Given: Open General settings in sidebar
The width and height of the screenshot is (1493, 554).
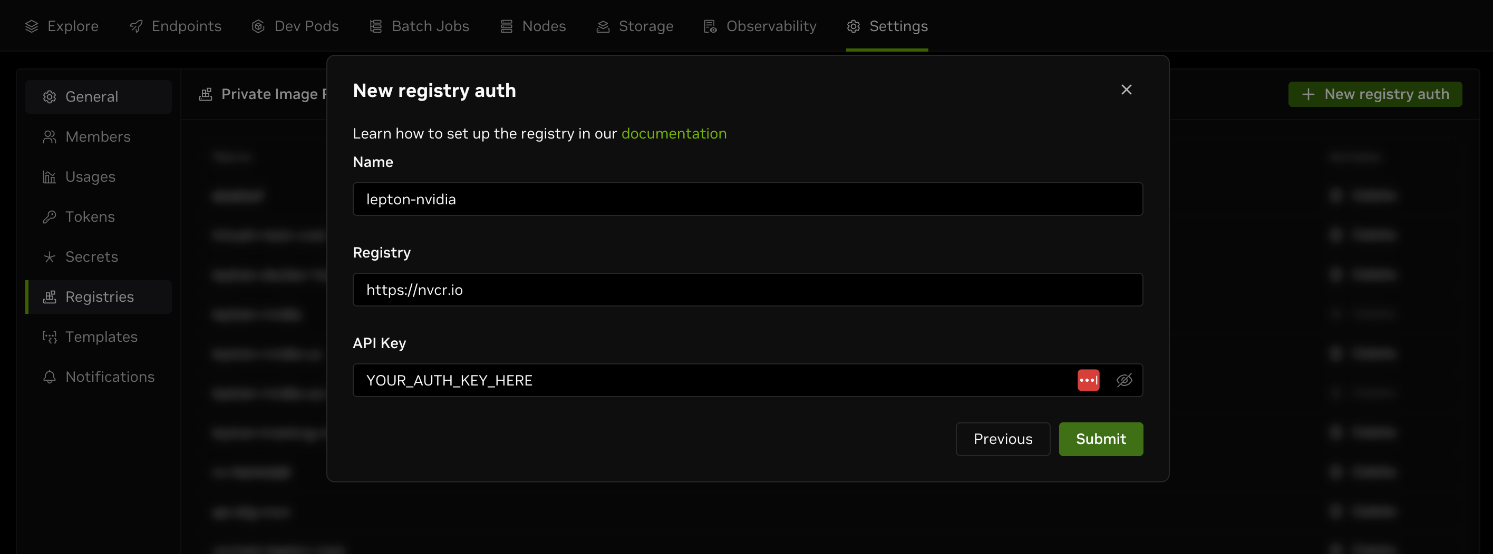Looking at the screenshot, I should (99, 97).
